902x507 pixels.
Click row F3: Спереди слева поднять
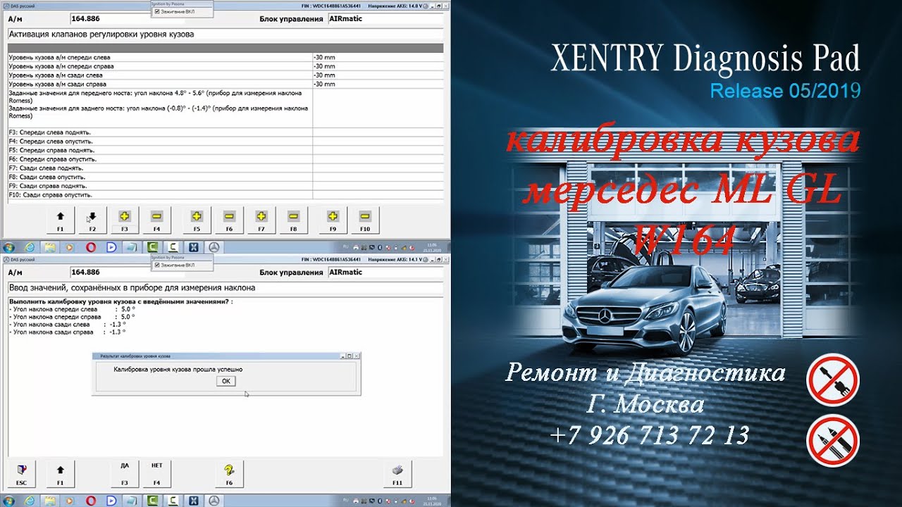(x=225, y=132)
